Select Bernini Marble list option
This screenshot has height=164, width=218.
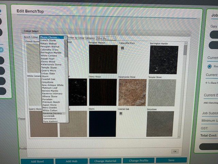coord(50,91)
